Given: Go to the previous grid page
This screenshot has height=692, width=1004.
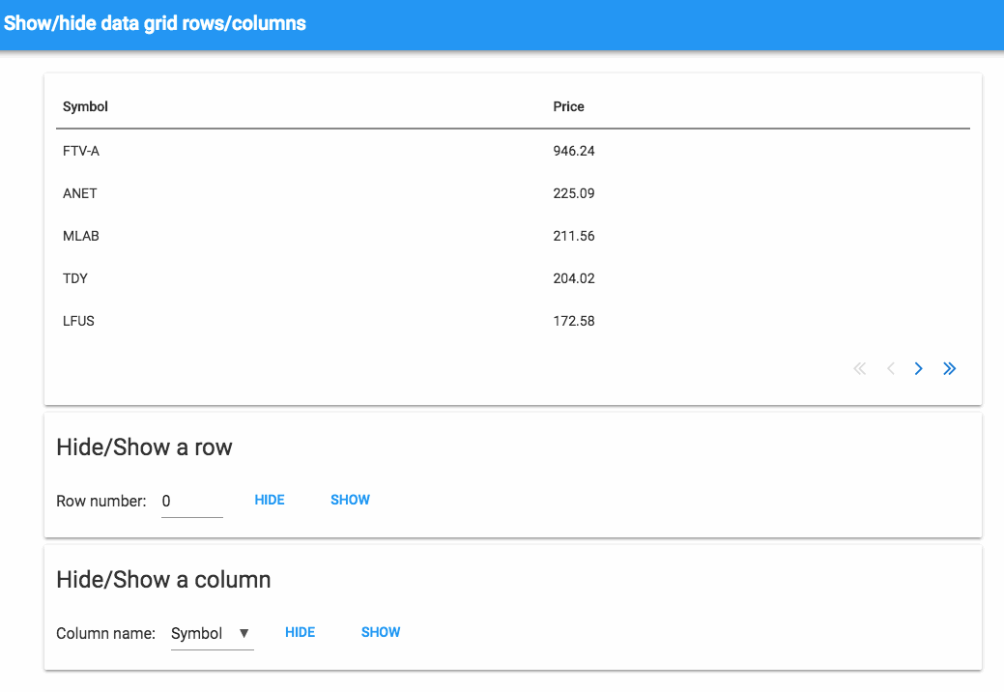Looking at the screenshot, I should (891, 368).
